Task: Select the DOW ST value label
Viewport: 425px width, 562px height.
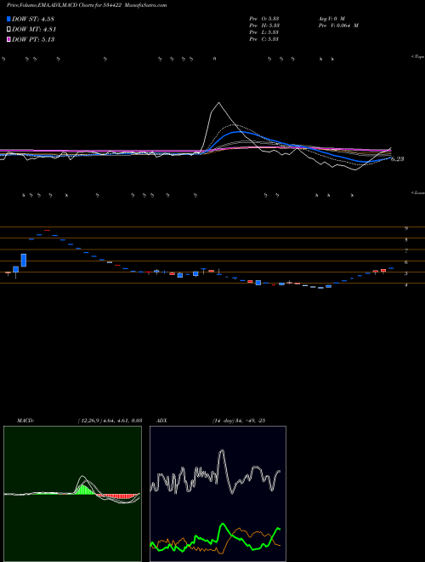Action: point(33,19)
